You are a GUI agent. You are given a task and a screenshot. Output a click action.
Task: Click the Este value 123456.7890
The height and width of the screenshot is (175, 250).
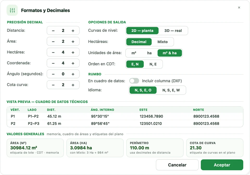[x=151, y=116]
